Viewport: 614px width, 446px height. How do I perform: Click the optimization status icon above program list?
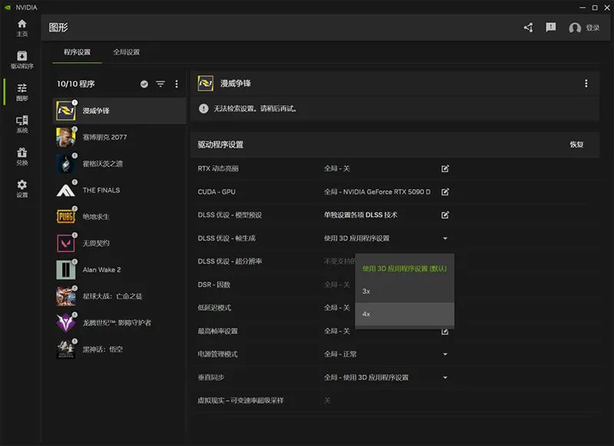coord(144,84)
